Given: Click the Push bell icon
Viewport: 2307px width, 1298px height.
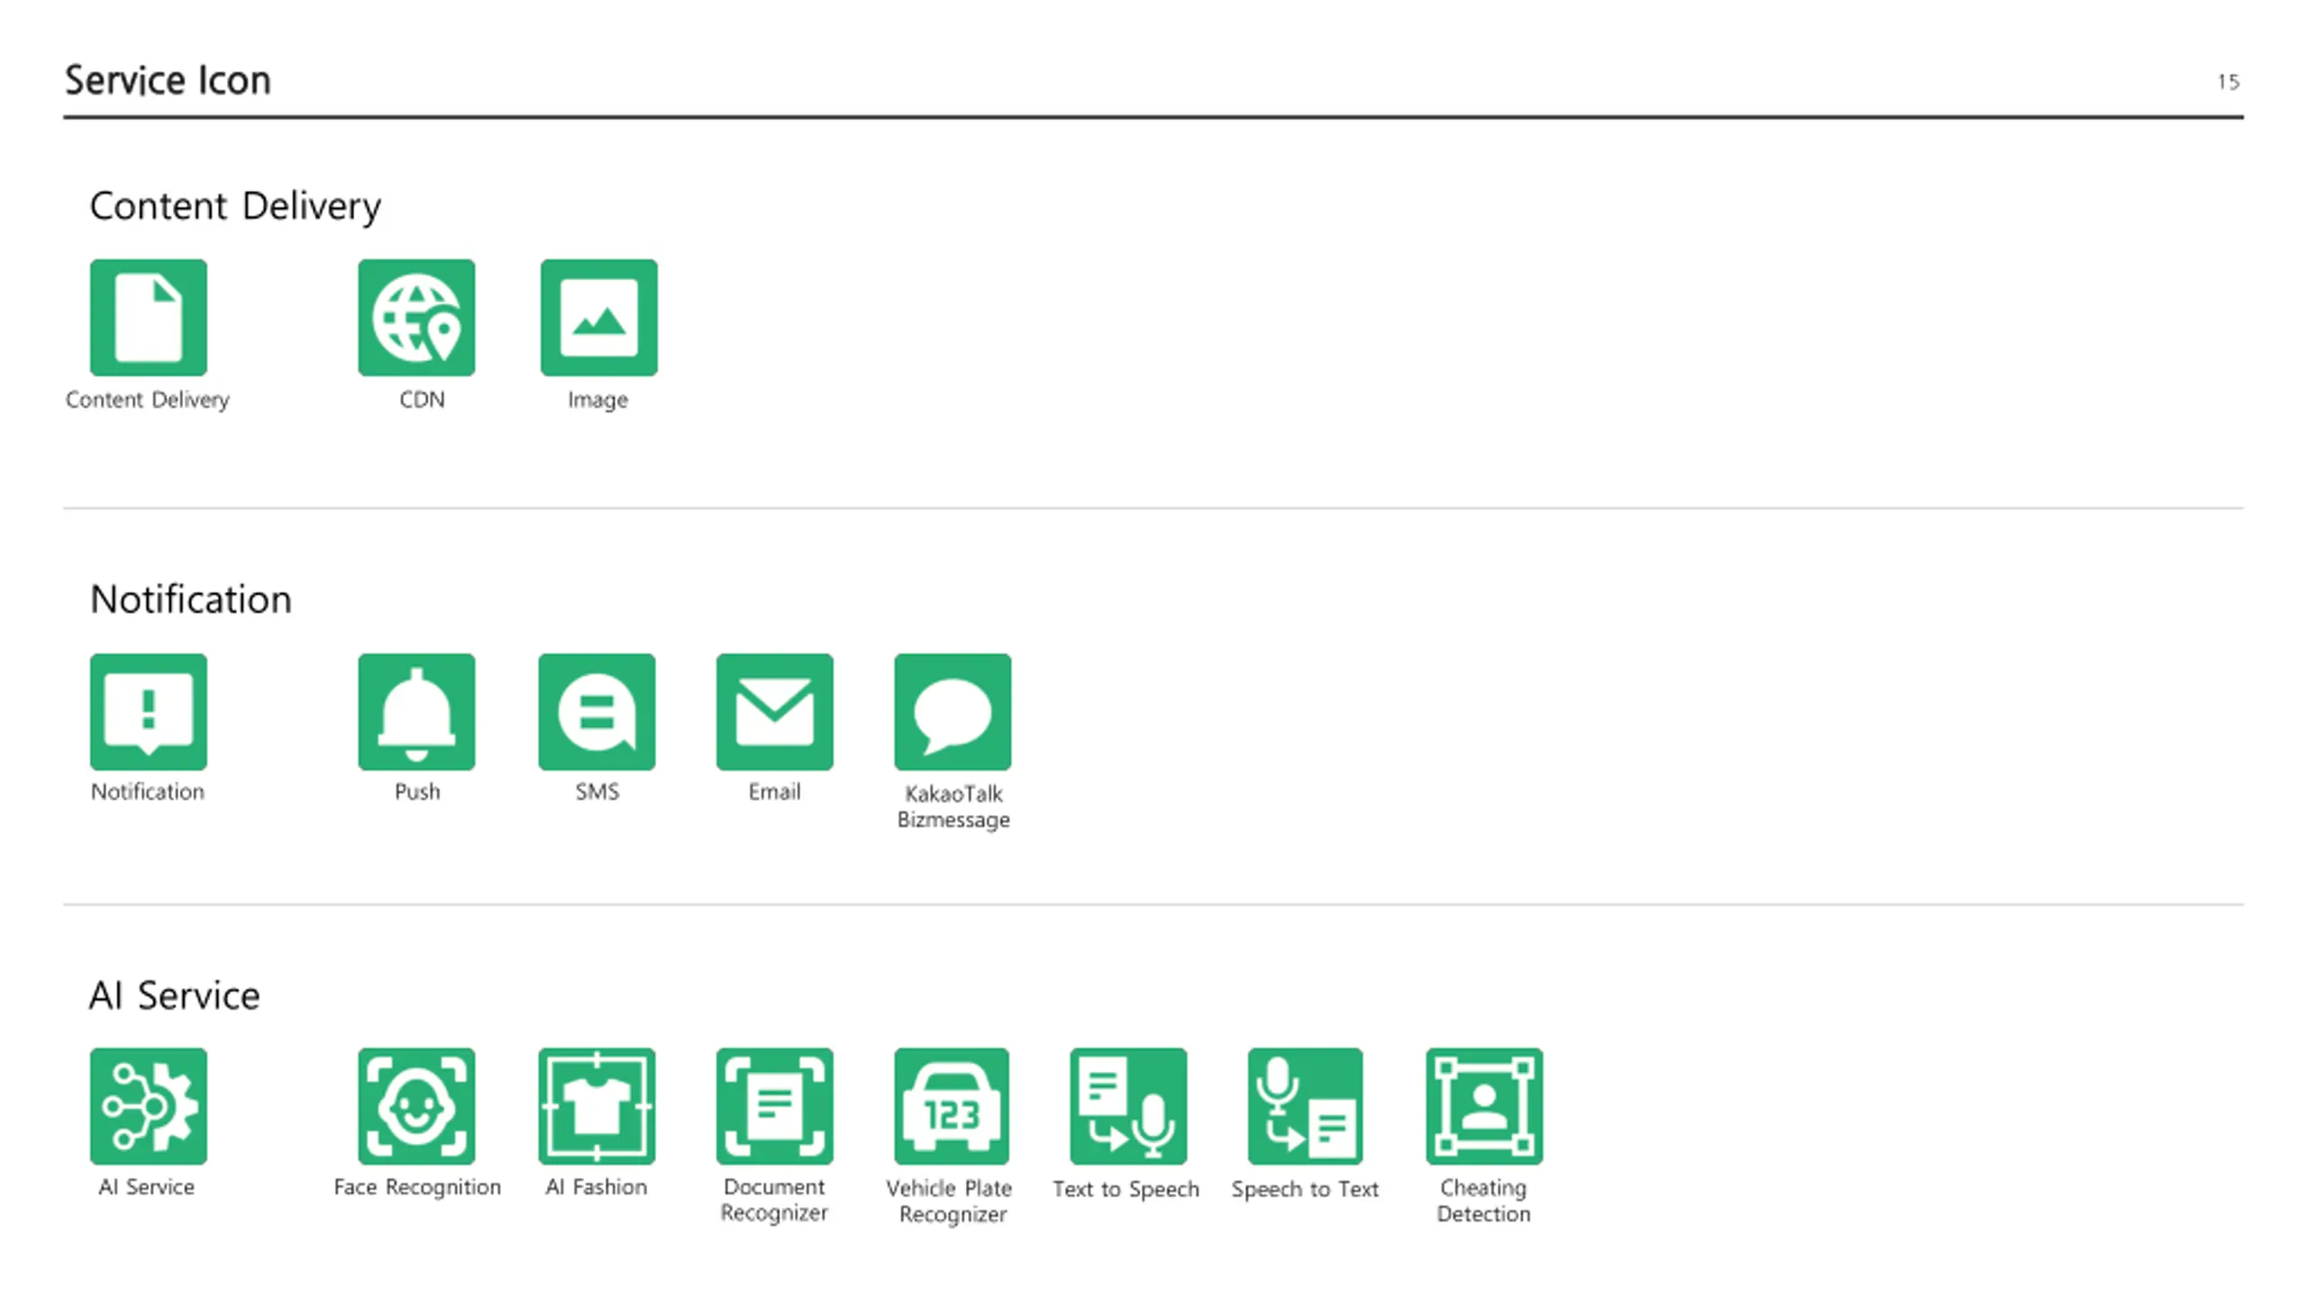Looking at the screenshot, I should tap(416, 712).
